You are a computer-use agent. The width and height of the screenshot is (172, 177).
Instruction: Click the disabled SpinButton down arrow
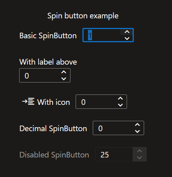[x=139, y=157]
